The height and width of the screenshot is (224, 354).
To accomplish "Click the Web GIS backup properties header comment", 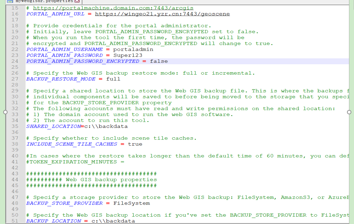I will coord(91,180).
